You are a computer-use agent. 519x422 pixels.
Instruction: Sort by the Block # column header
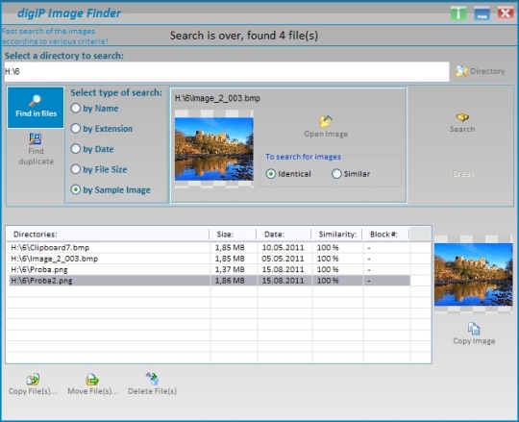(x=386, y=235)
